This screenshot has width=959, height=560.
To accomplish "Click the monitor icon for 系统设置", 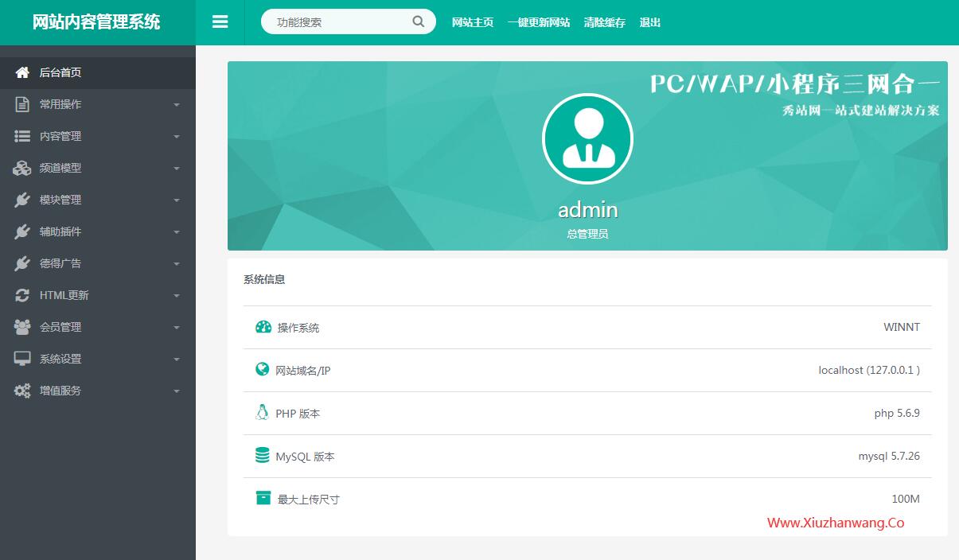I will tap(22, 359).
